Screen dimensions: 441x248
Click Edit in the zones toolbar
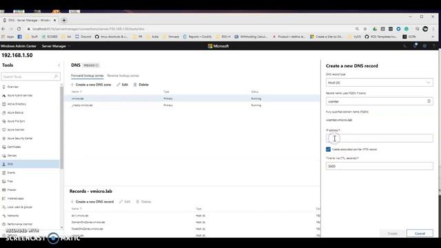(123, 85)
